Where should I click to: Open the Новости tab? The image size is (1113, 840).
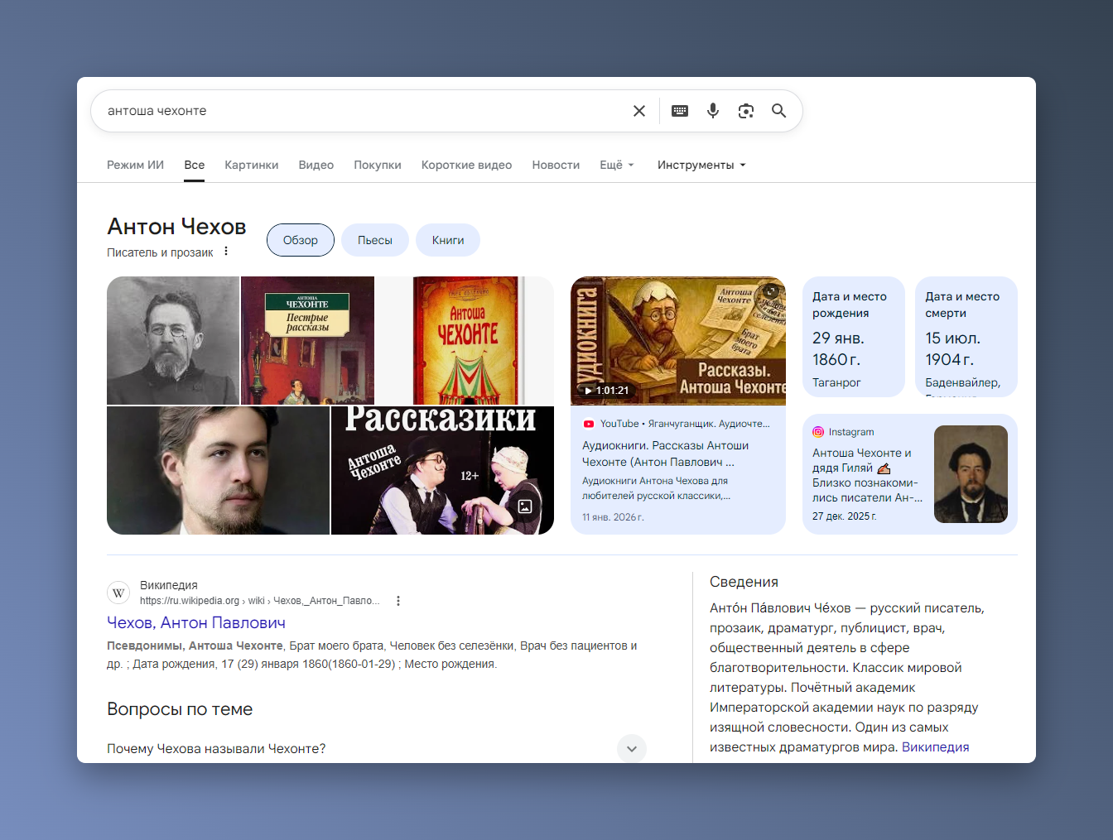tap(556, 165)
